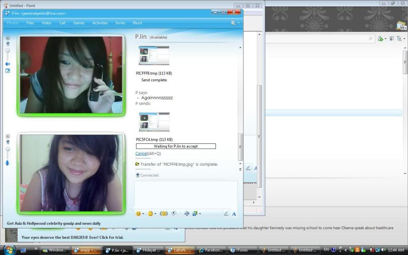Mute my microphone below the lower slider
This screenshot has height=255, width=408.
(8, 163)
